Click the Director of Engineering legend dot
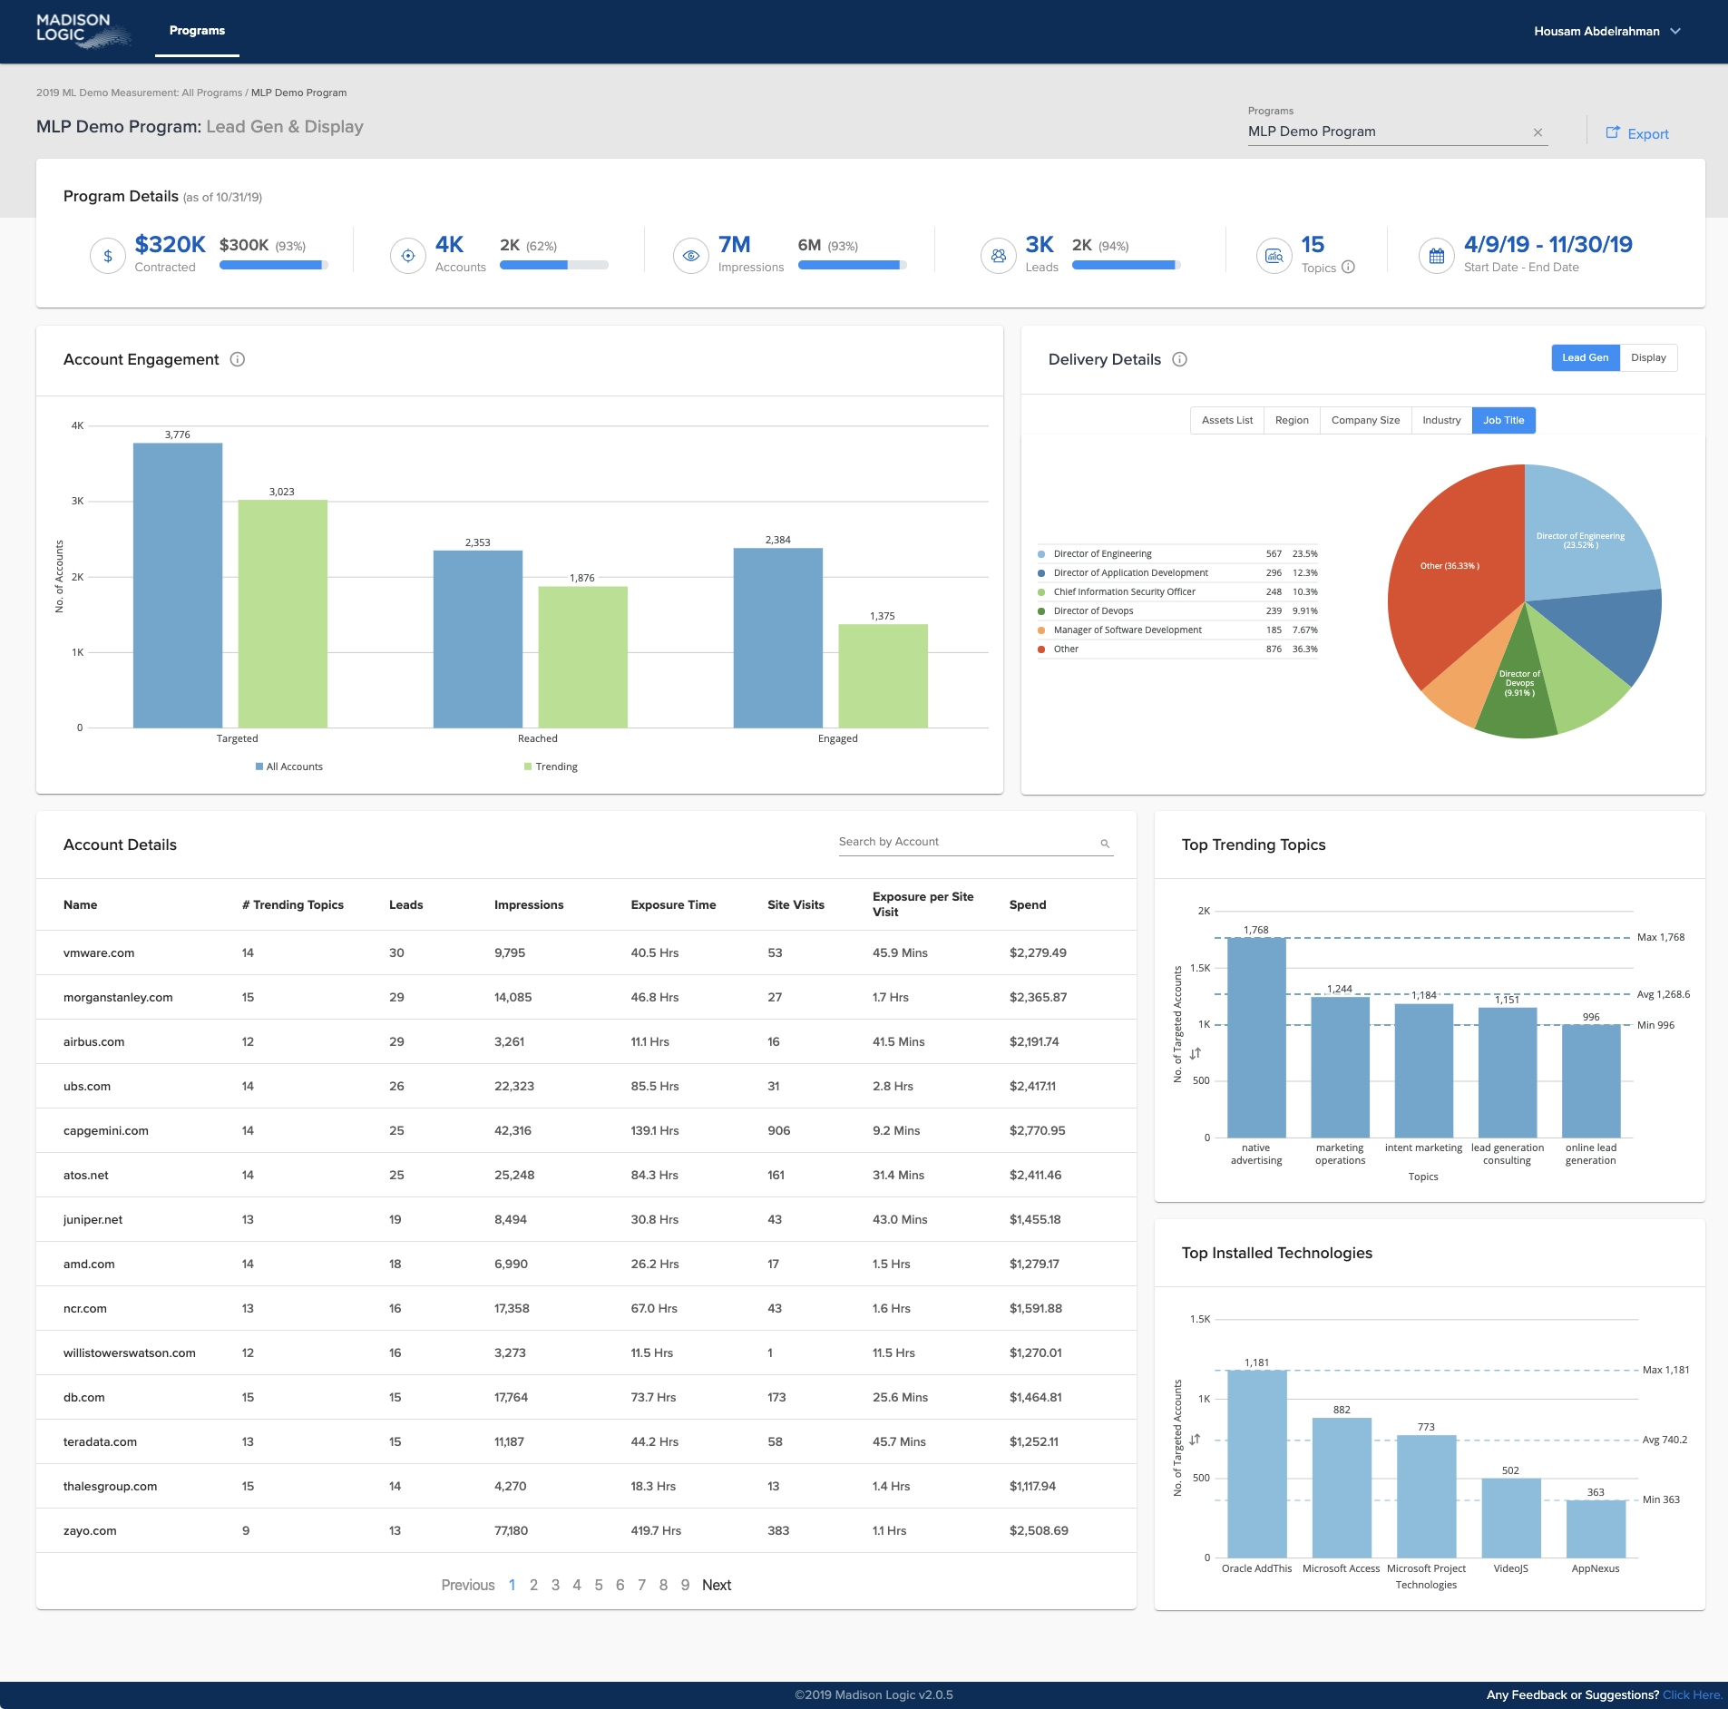The height and width of the screenshot is (1709, 1728). tap(1041, 554)
